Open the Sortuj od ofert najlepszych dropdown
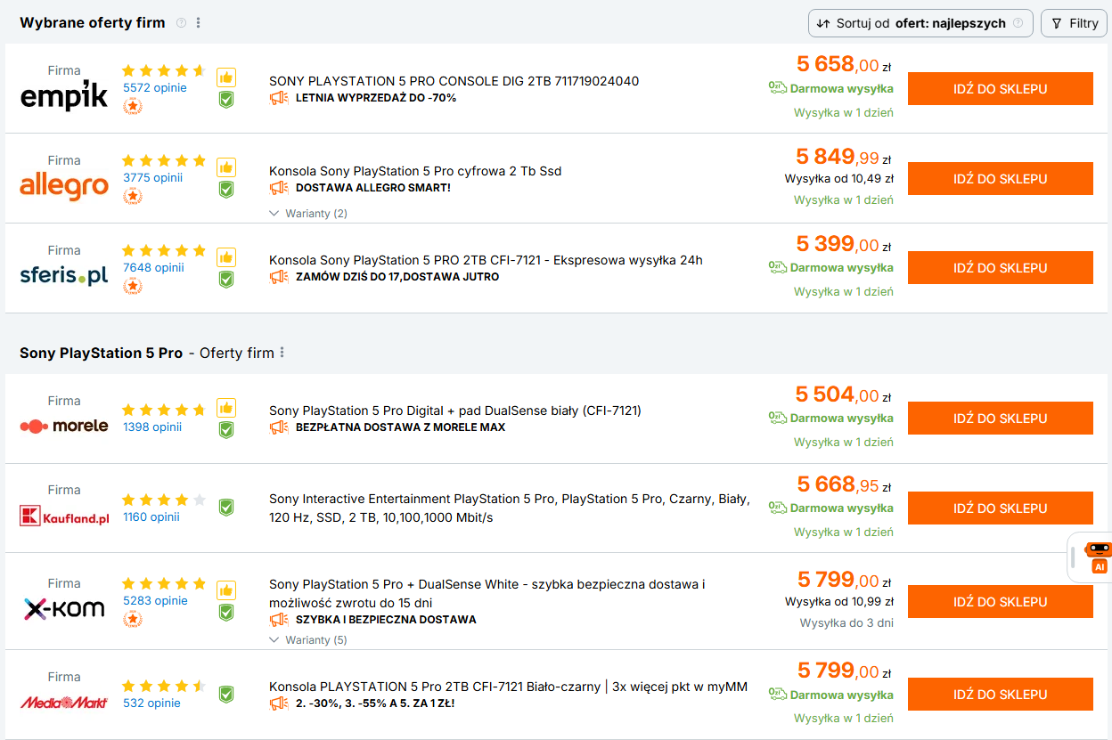Viewport: 1112px width, 740px height. [x=920, y=23]
